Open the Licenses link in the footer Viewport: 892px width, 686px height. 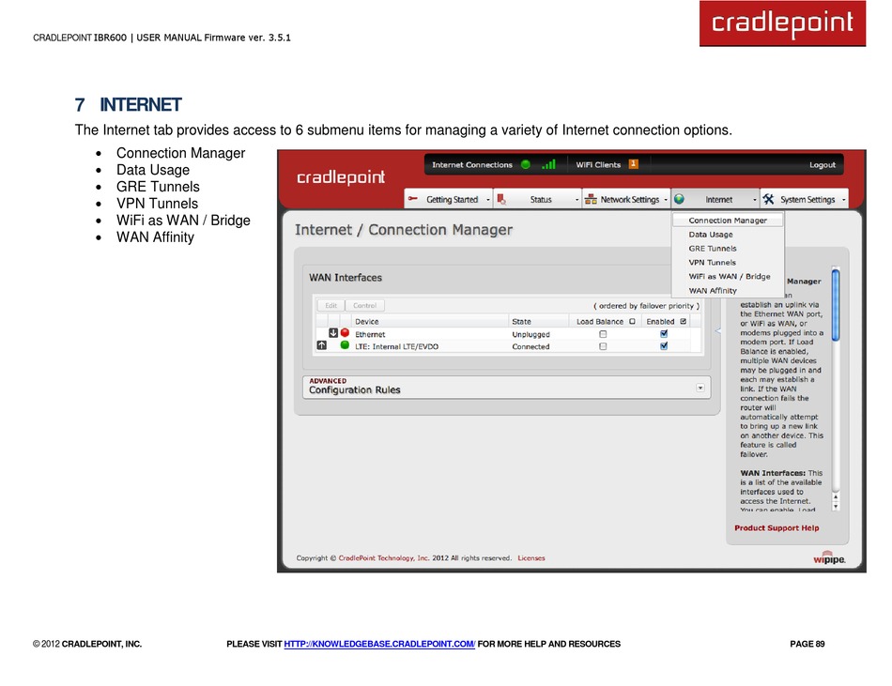pyautogui.click(x=531, y=558)
